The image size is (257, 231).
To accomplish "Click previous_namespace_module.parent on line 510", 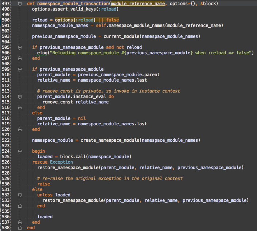I will click(x=119, y=75).
